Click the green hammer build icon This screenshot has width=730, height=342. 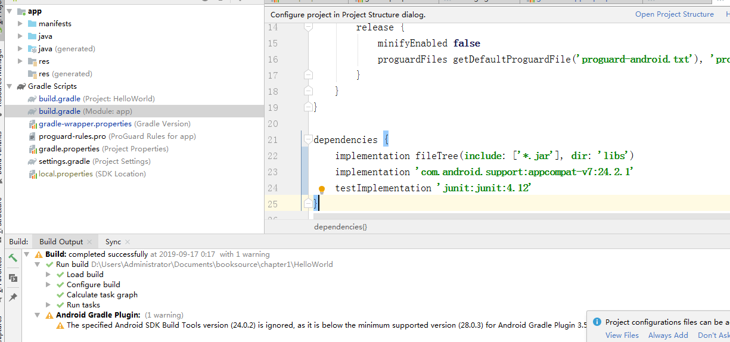(13, 259)
